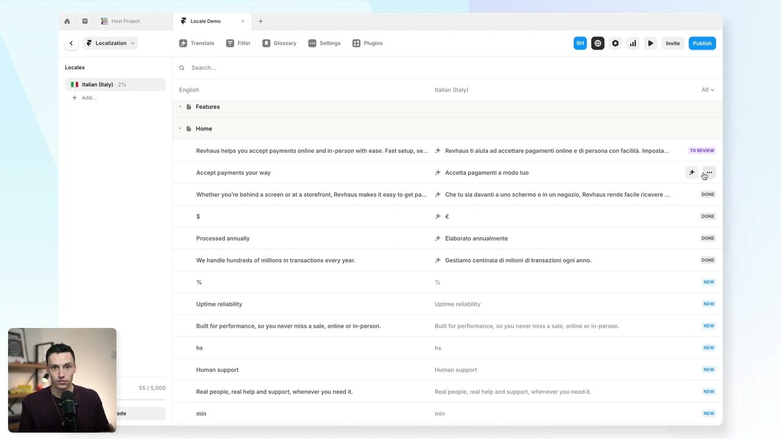Click the 55 / 5,000 usage counter
The image size is (781, 439).
pos(152,388)
